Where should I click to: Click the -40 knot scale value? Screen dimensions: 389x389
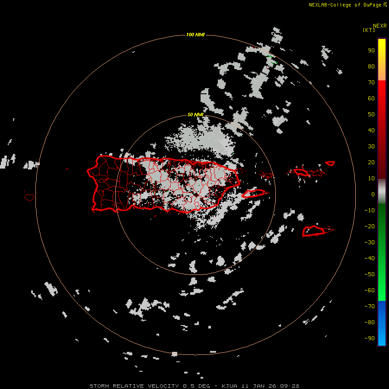click(370, 258)
